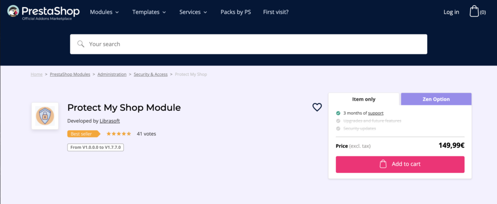
Task: Open the Librasoft developer link
Action: coord(110,121)
